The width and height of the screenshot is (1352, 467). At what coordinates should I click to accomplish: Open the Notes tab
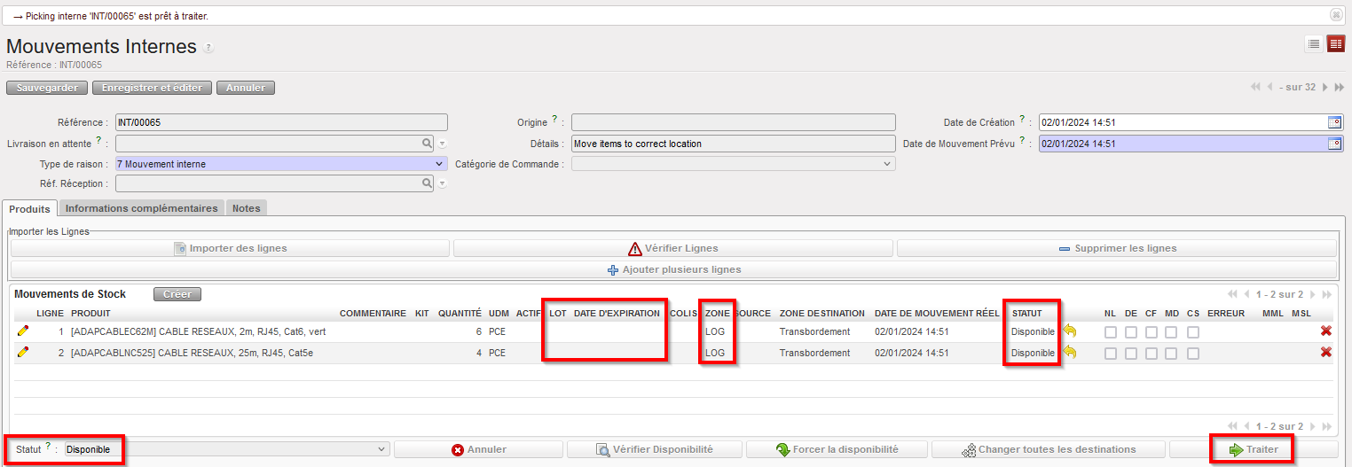click(246, 208)
